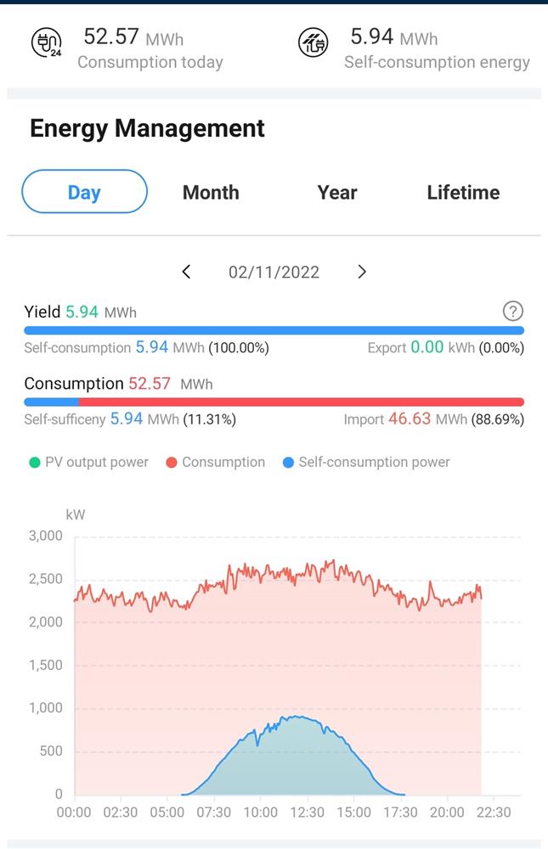This screenshot has width=548, height=849.
Task: Expand the right chevron to advance a day
Action: pos(362,272)
